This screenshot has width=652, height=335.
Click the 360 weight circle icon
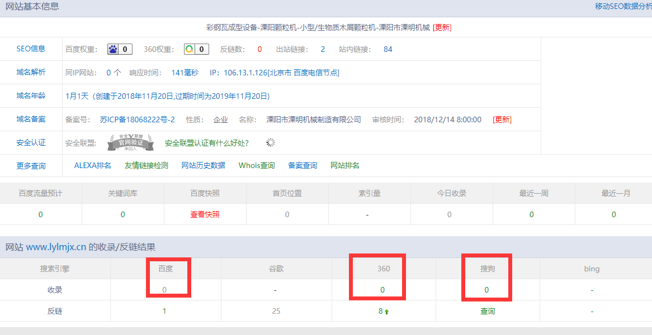click(190, 49)
